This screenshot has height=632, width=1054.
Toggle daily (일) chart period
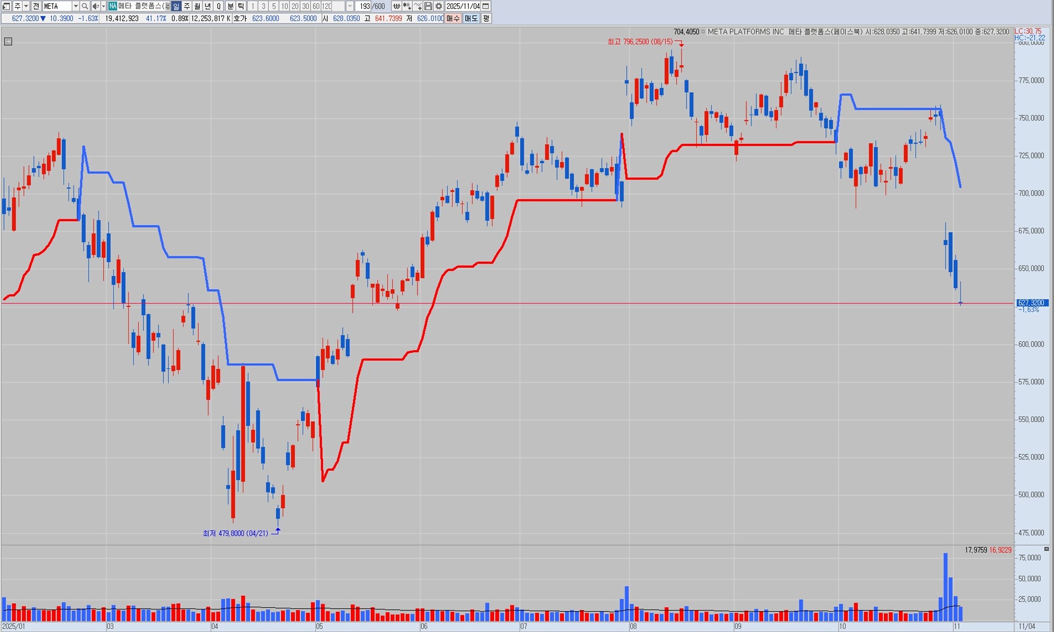(176, 6)
